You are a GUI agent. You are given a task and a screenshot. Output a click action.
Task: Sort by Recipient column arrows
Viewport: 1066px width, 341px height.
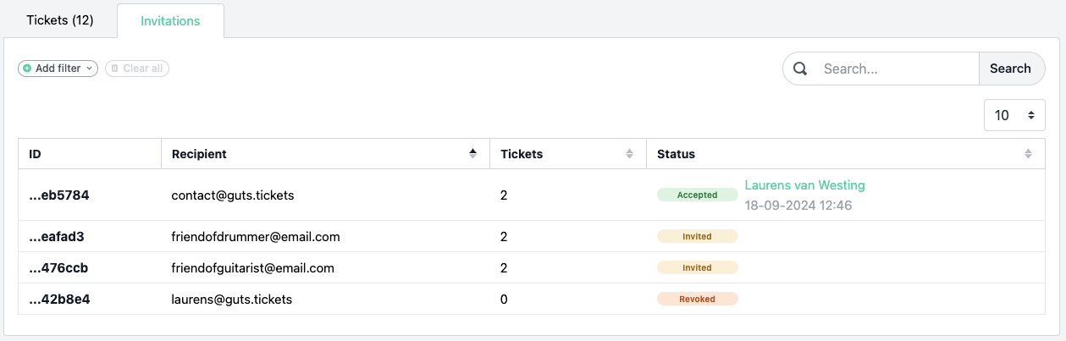point(472,154)
